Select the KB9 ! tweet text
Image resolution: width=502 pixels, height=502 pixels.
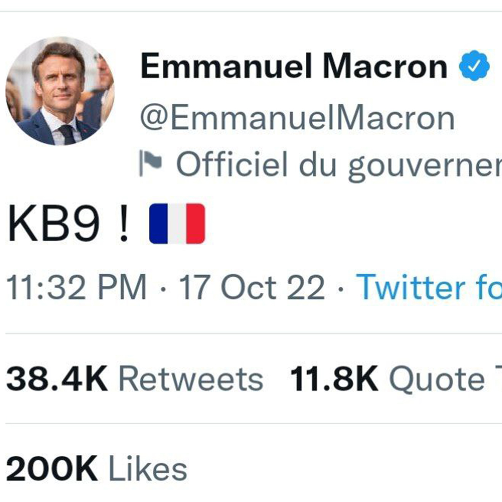[x=68, y=224]
